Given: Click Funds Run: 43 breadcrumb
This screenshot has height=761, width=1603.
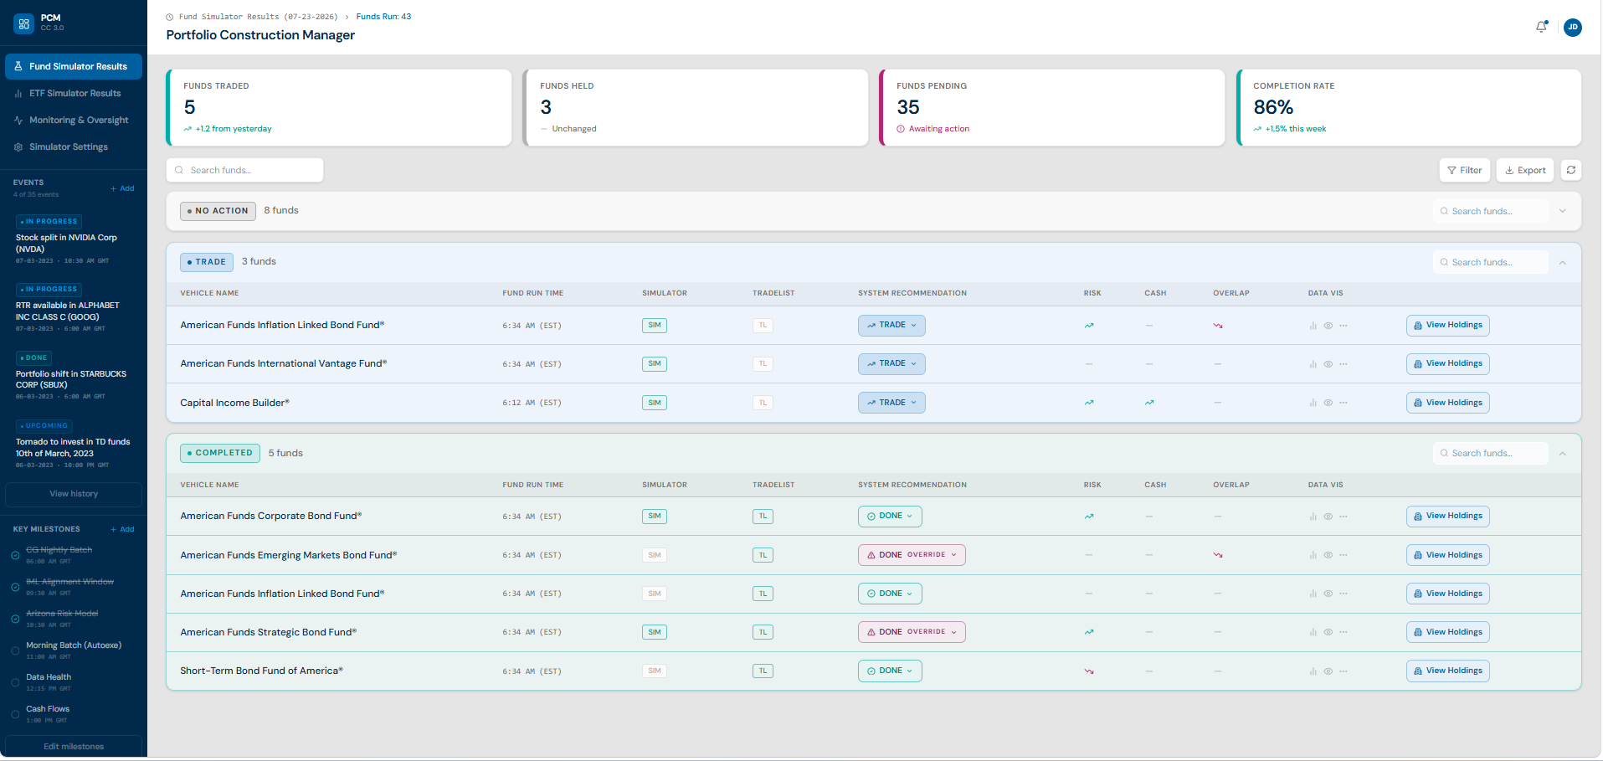Looking at the screenshot, I should (383, 17).
